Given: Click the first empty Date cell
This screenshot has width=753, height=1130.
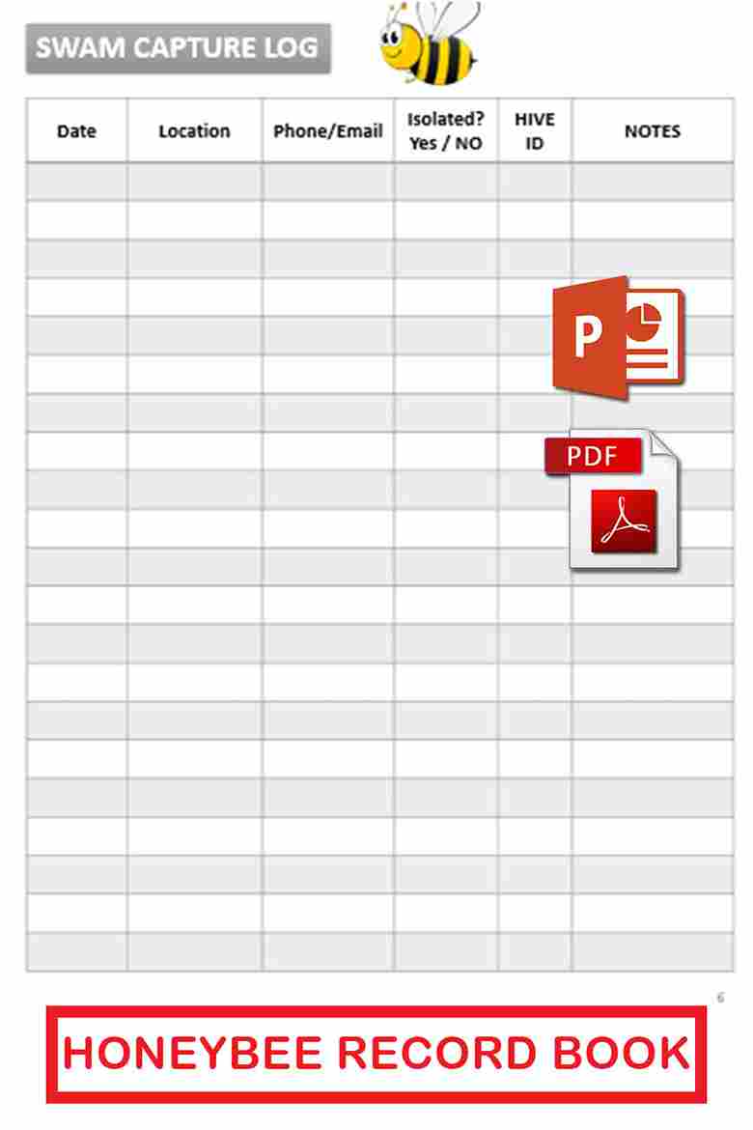Looking at the screenshot, I should (x=76, y=182).
